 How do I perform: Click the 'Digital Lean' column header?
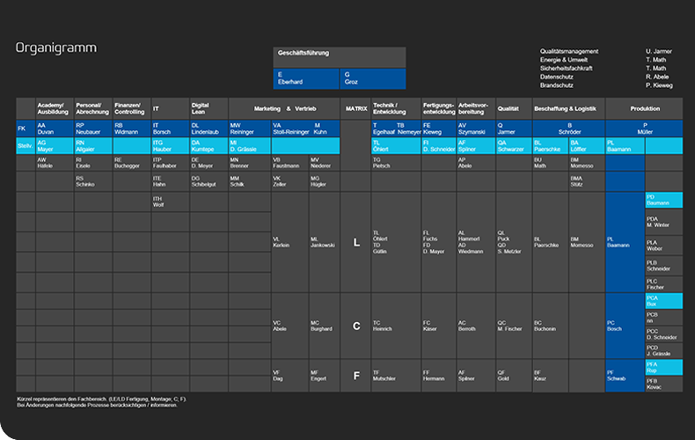[208, 108]
